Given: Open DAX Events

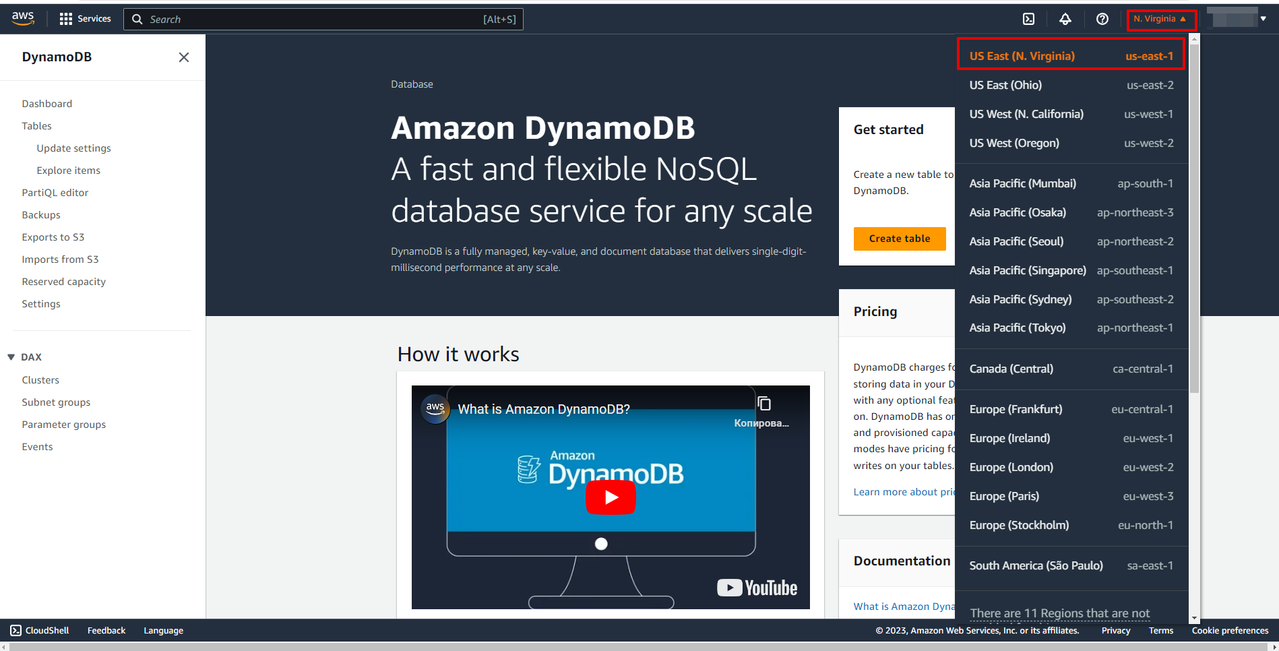Looking at the screenshot, I should point(37,447).
